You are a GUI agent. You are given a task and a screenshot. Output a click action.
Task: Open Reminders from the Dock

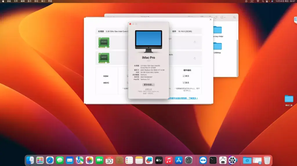(x=129, y=160)
